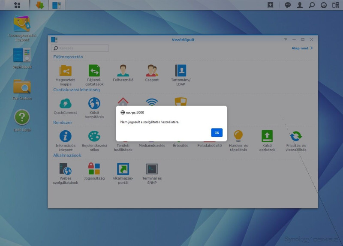Image resolution: width=343 pixels, height=246 pixels.
Task: Open the Vezérlőpult desktop shortcut
Action: [x=22, y=55]
